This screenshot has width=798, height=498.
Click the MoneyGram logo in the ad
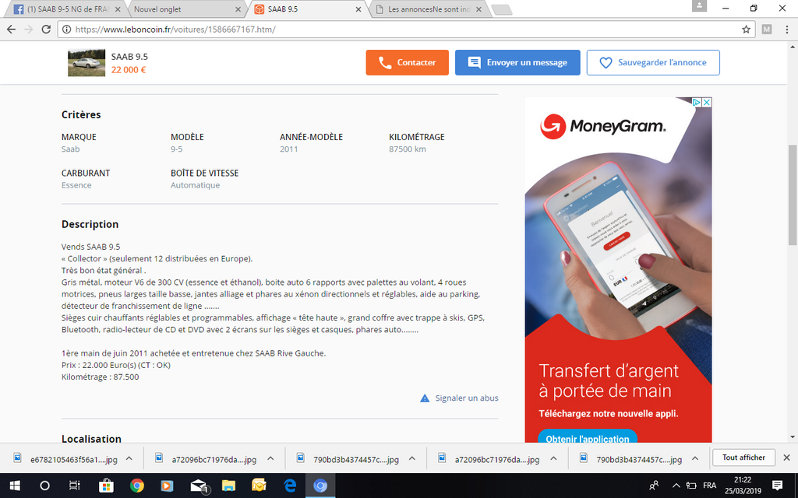click(x=602, y=126)
